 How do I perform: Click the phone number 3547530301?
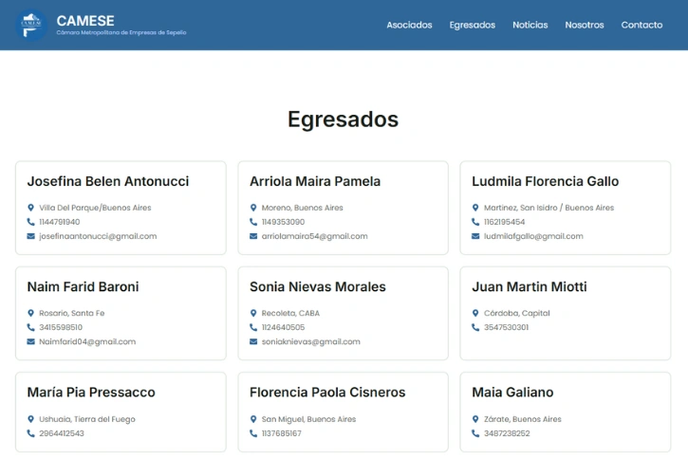(507, 327)
